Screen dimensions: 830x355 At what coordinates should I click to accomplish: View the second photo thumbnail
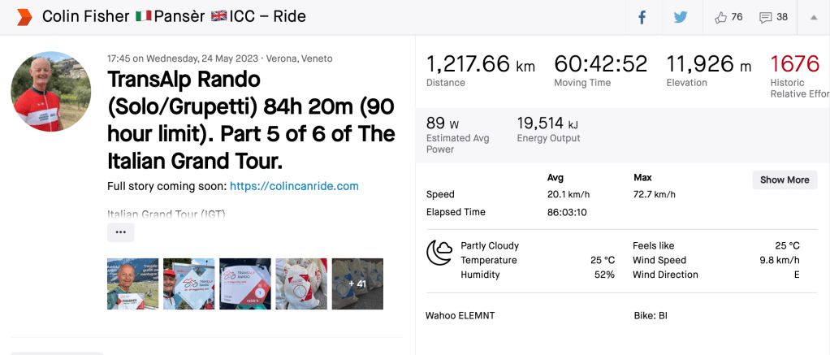pyautogui.click(x=189, y=284)
